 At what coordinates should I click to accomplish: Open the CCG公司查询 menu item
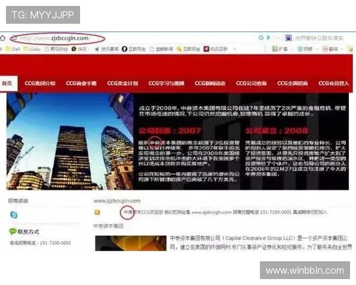(252, 83)
